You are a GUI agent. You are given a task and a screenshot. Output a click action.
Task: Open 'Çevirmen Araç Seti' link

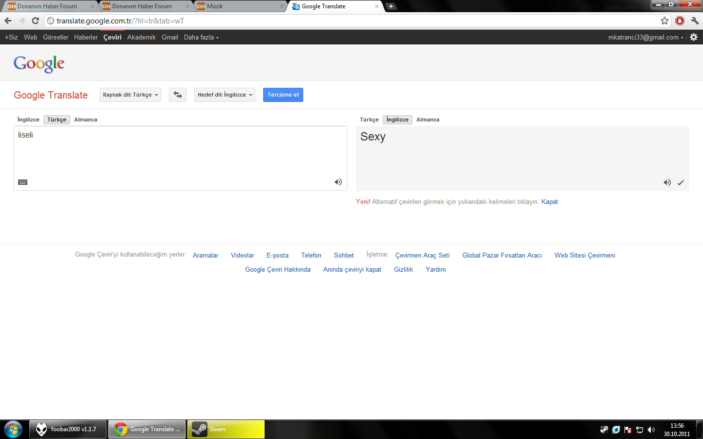click(x=422, y=255)
